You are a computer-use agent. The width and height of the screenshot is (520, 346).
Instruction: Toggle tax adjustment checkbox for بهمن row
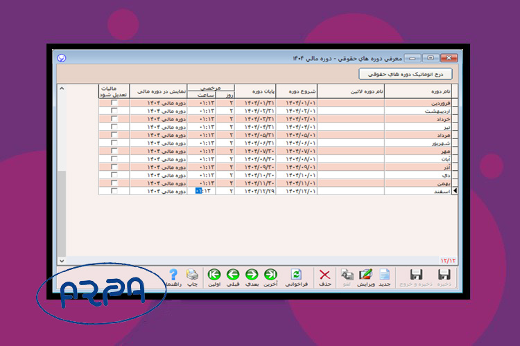114,183
